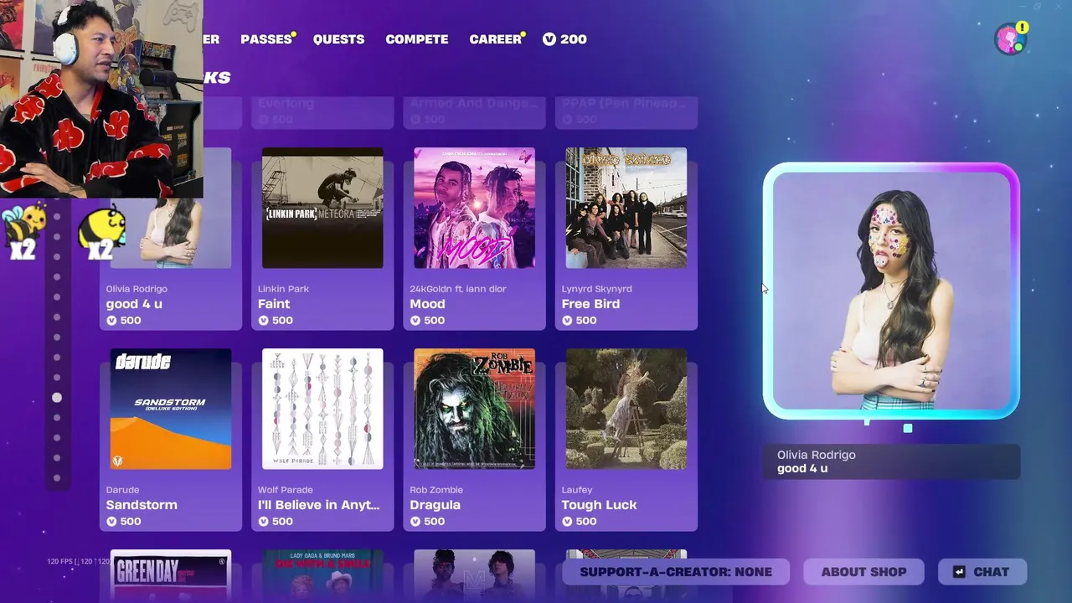Click the V-Bucks icon on Tough Luck's price
This screenshot has height=603, width=1072.
click(567, 522)
